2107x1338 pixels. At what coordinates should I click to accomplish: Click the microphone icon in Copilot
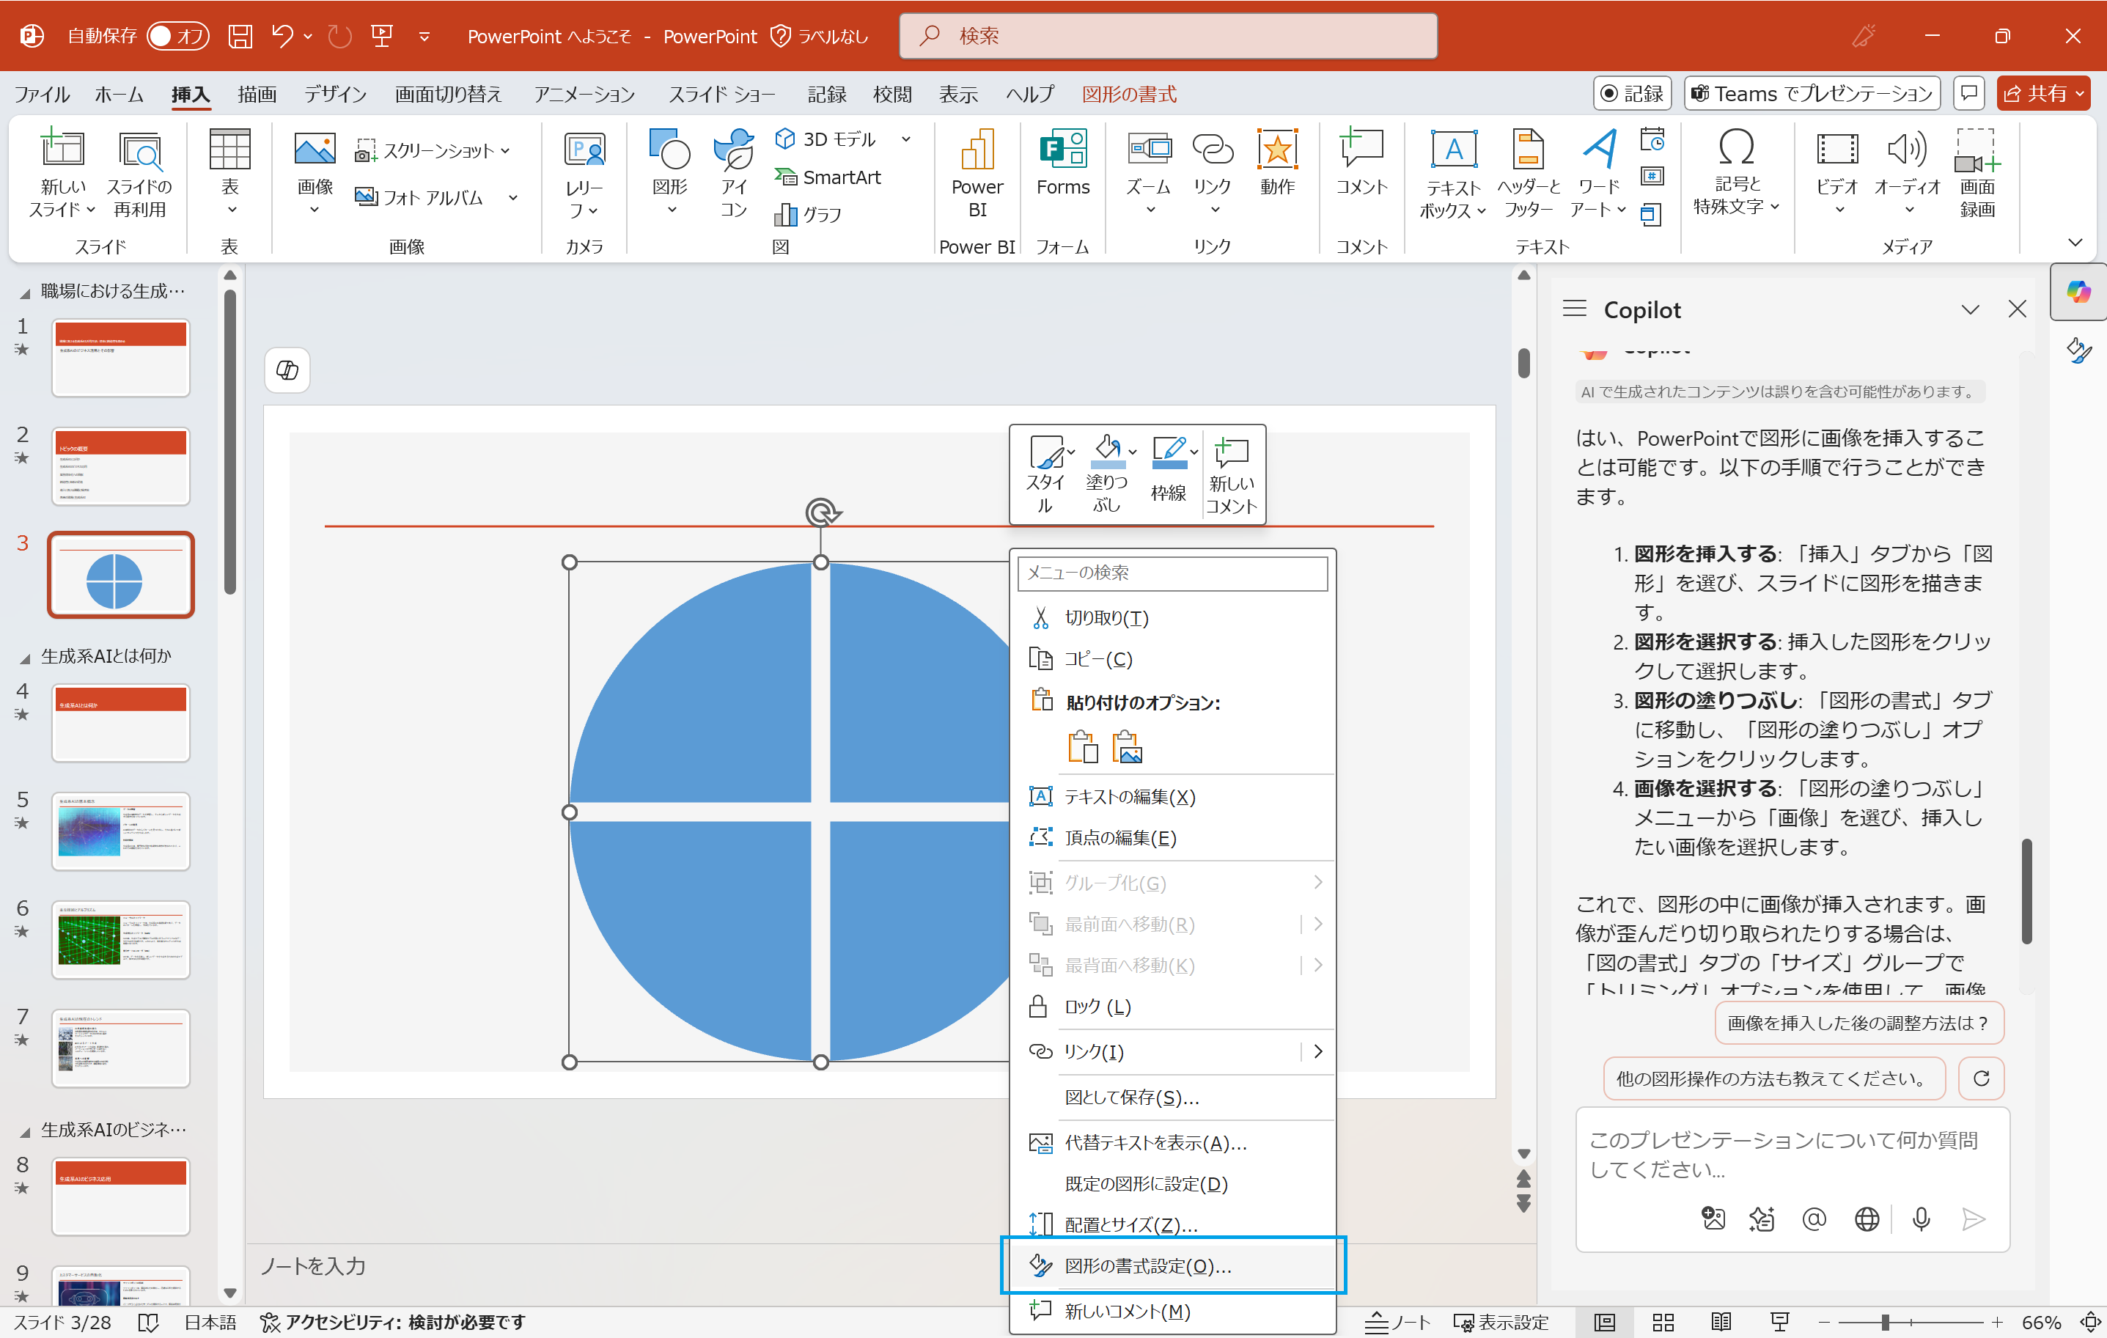click(x=1921, y=1218)
